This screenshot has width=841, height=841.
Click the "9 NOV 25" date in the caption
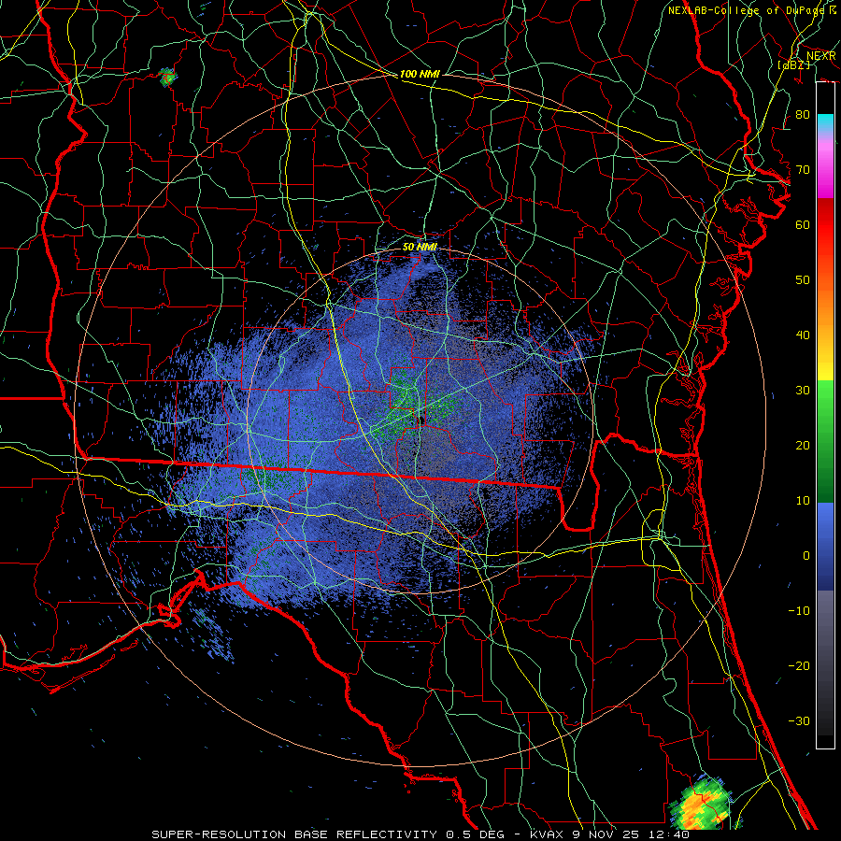[606, 834]
